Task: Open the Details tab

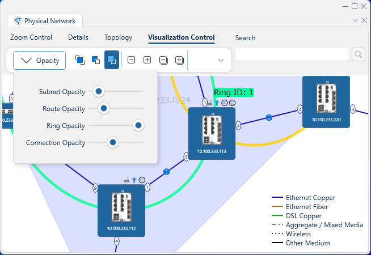Action: click(x=78, y=37)
